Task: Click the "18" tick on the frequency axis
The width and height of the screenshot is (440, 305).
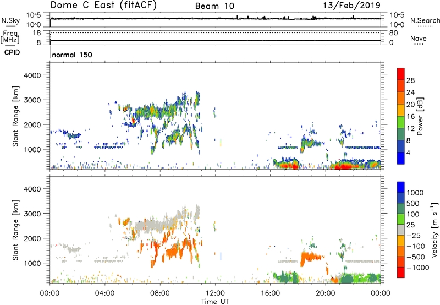Action: (37, 33)
